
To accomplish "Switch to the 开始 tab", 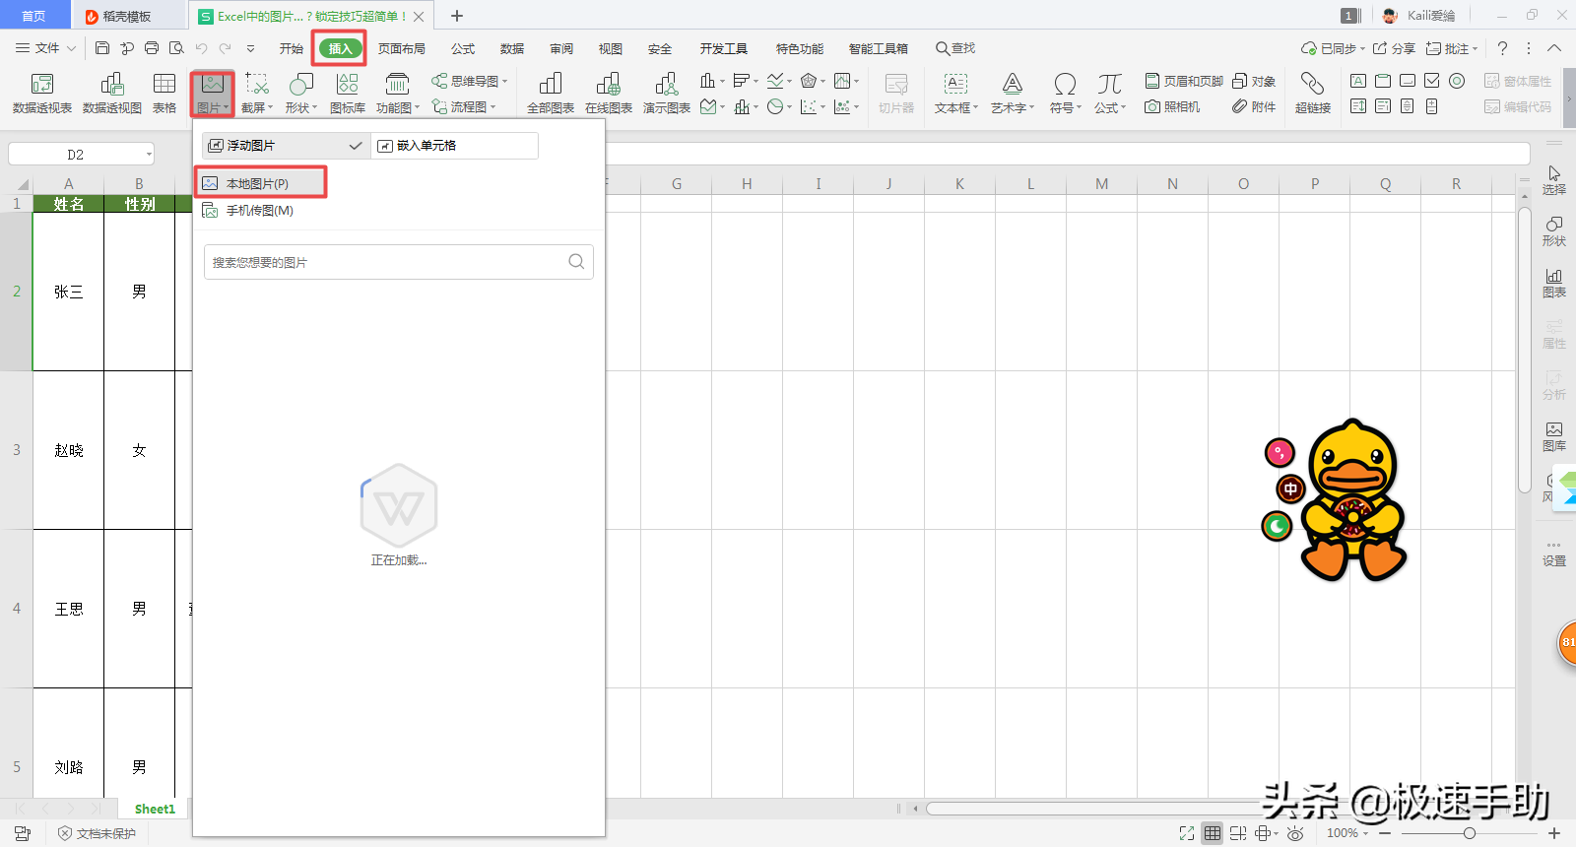I will coord(291,48).
